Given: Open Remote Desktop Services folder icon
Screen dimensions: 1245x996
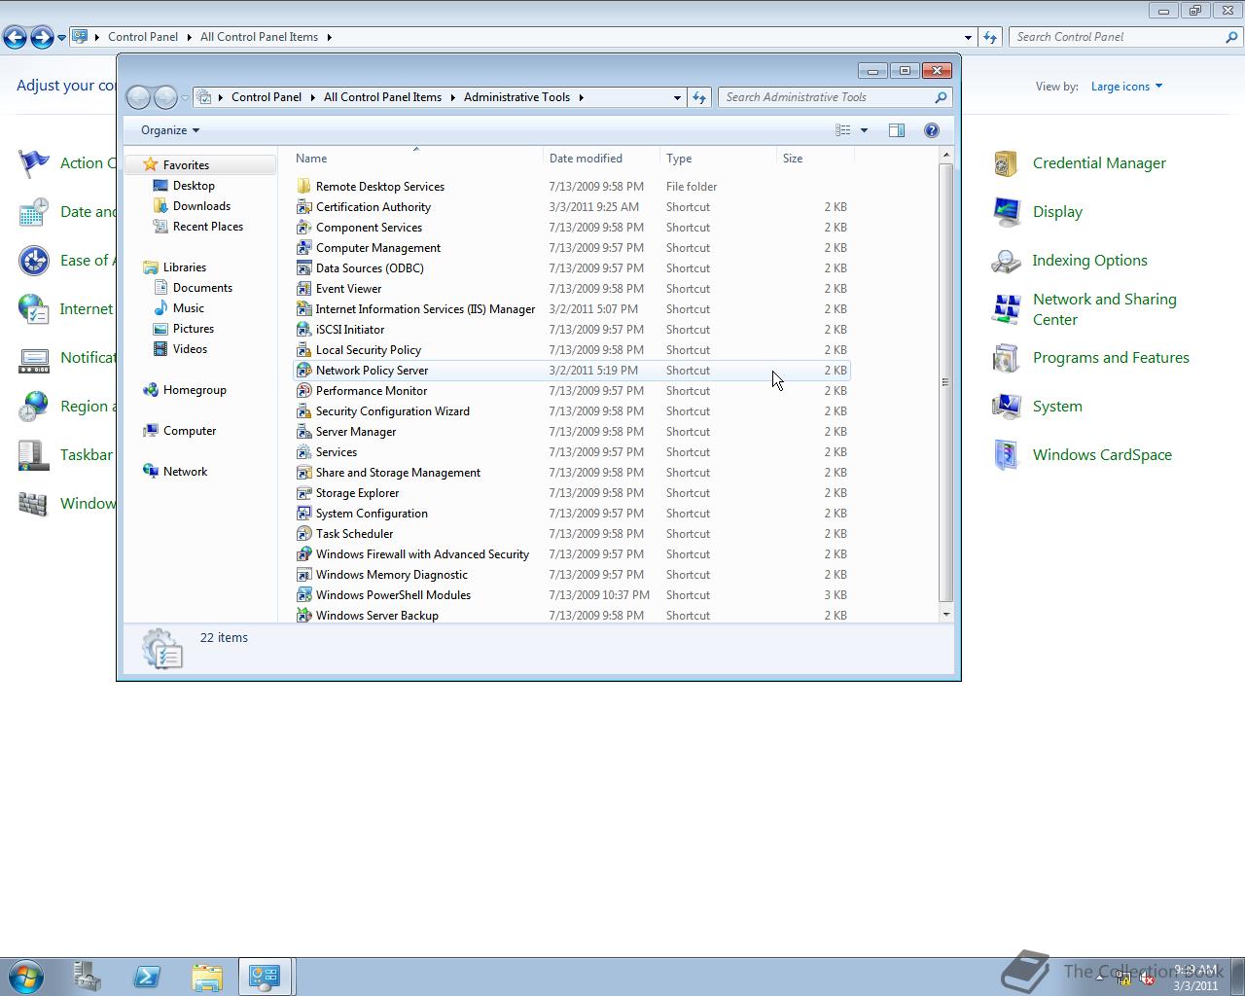Looking at the screenshot, I should 303,187.
